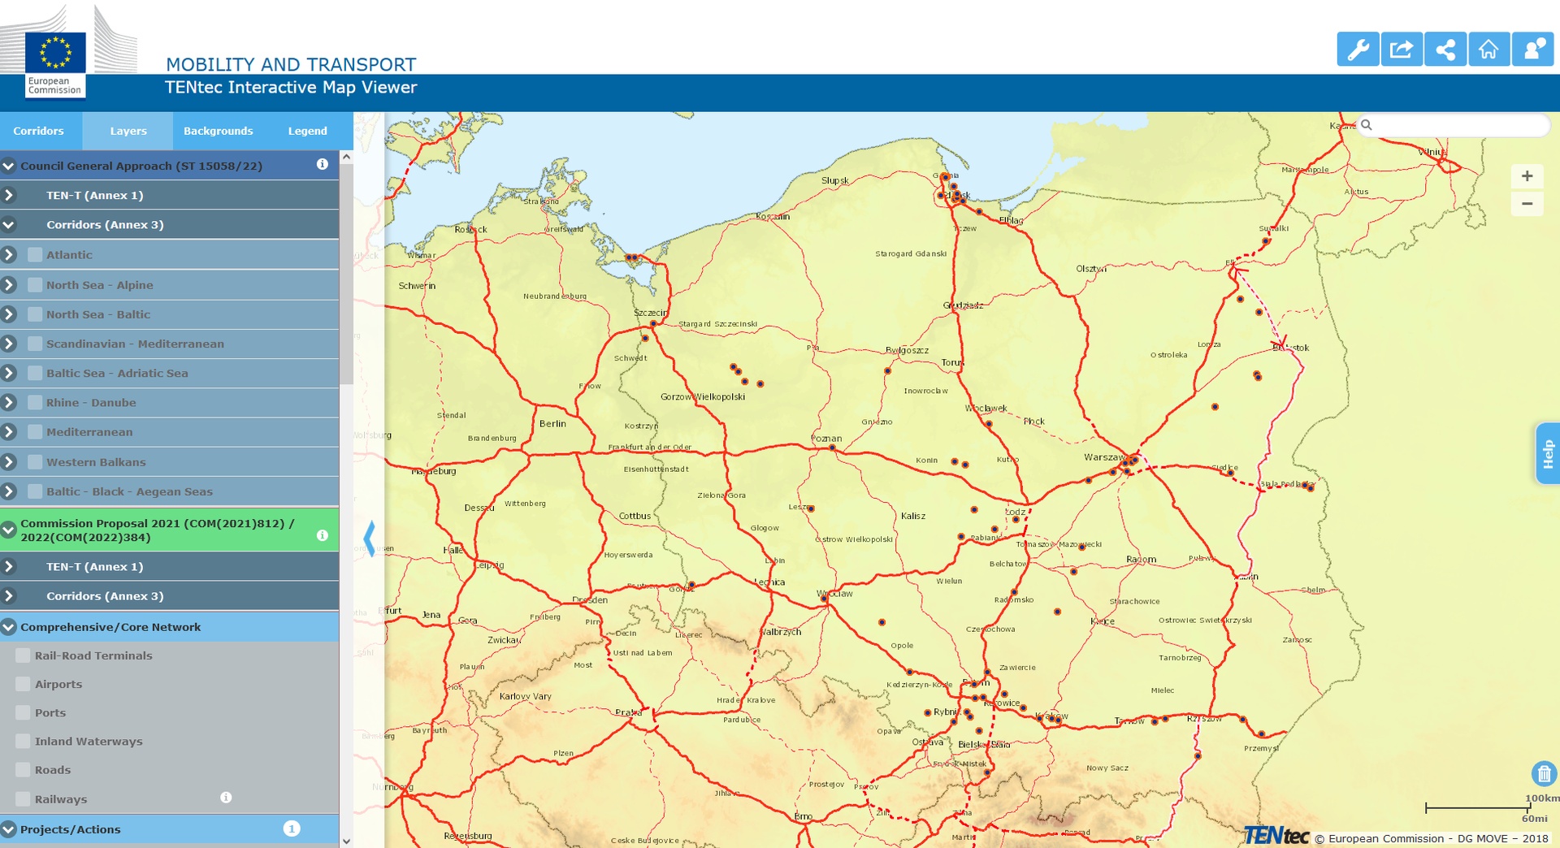The height and width of the screenshot is (848, 1560).
Task: Click the MOBILITY AND TRANSPORT heading
Action: [x=291, y=64]
